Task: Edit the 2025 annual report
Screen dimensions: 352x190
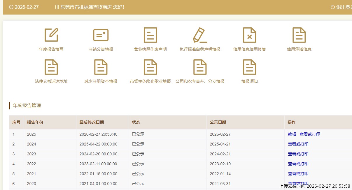Action: coord(292,134)
